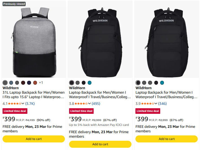The height and width of the screenshot is (150, 200).
Task: Expand the 3.9 star rating chevron
Action: pyautogui.click(x=156, y=103)
